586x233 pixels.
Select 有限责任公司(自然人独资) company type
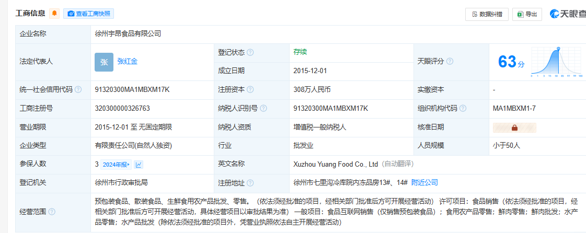(x=133, y=146)
